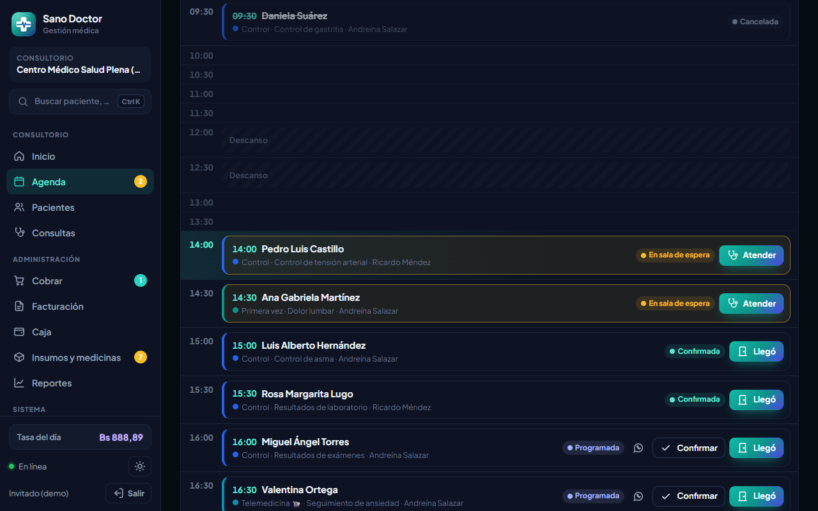Click the Insumos y medicinas box icon
The height and width of the screenshot is (511, 818).
point(19,358)
